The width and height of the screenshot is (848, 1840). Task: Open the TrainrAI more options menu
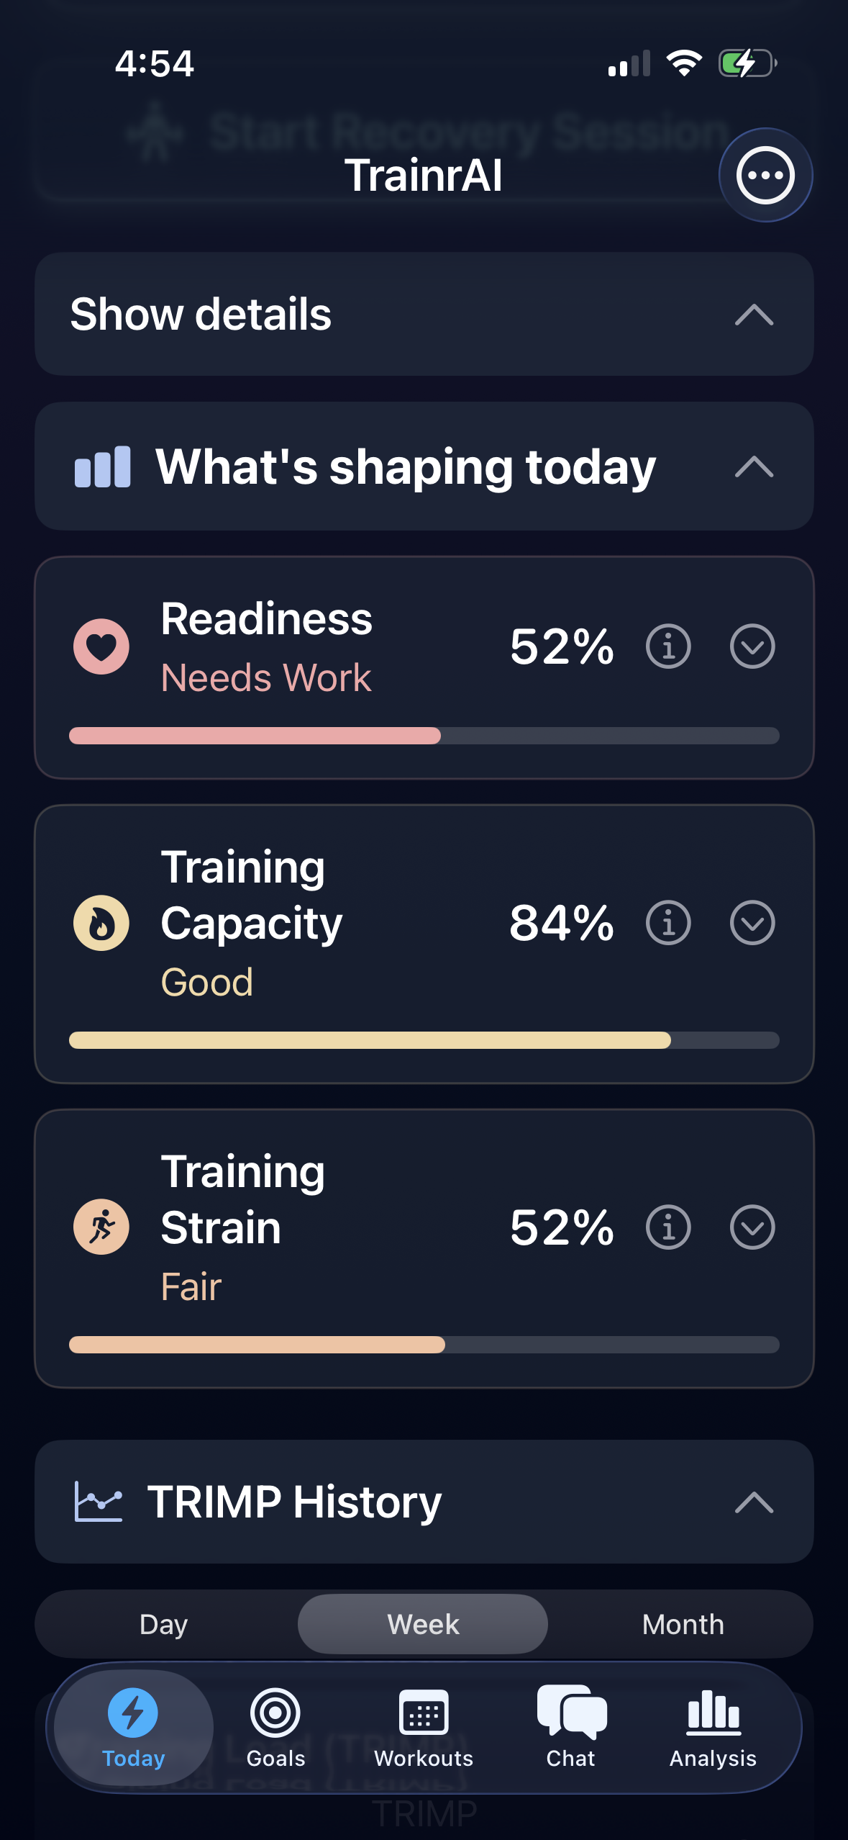point(764,175)
